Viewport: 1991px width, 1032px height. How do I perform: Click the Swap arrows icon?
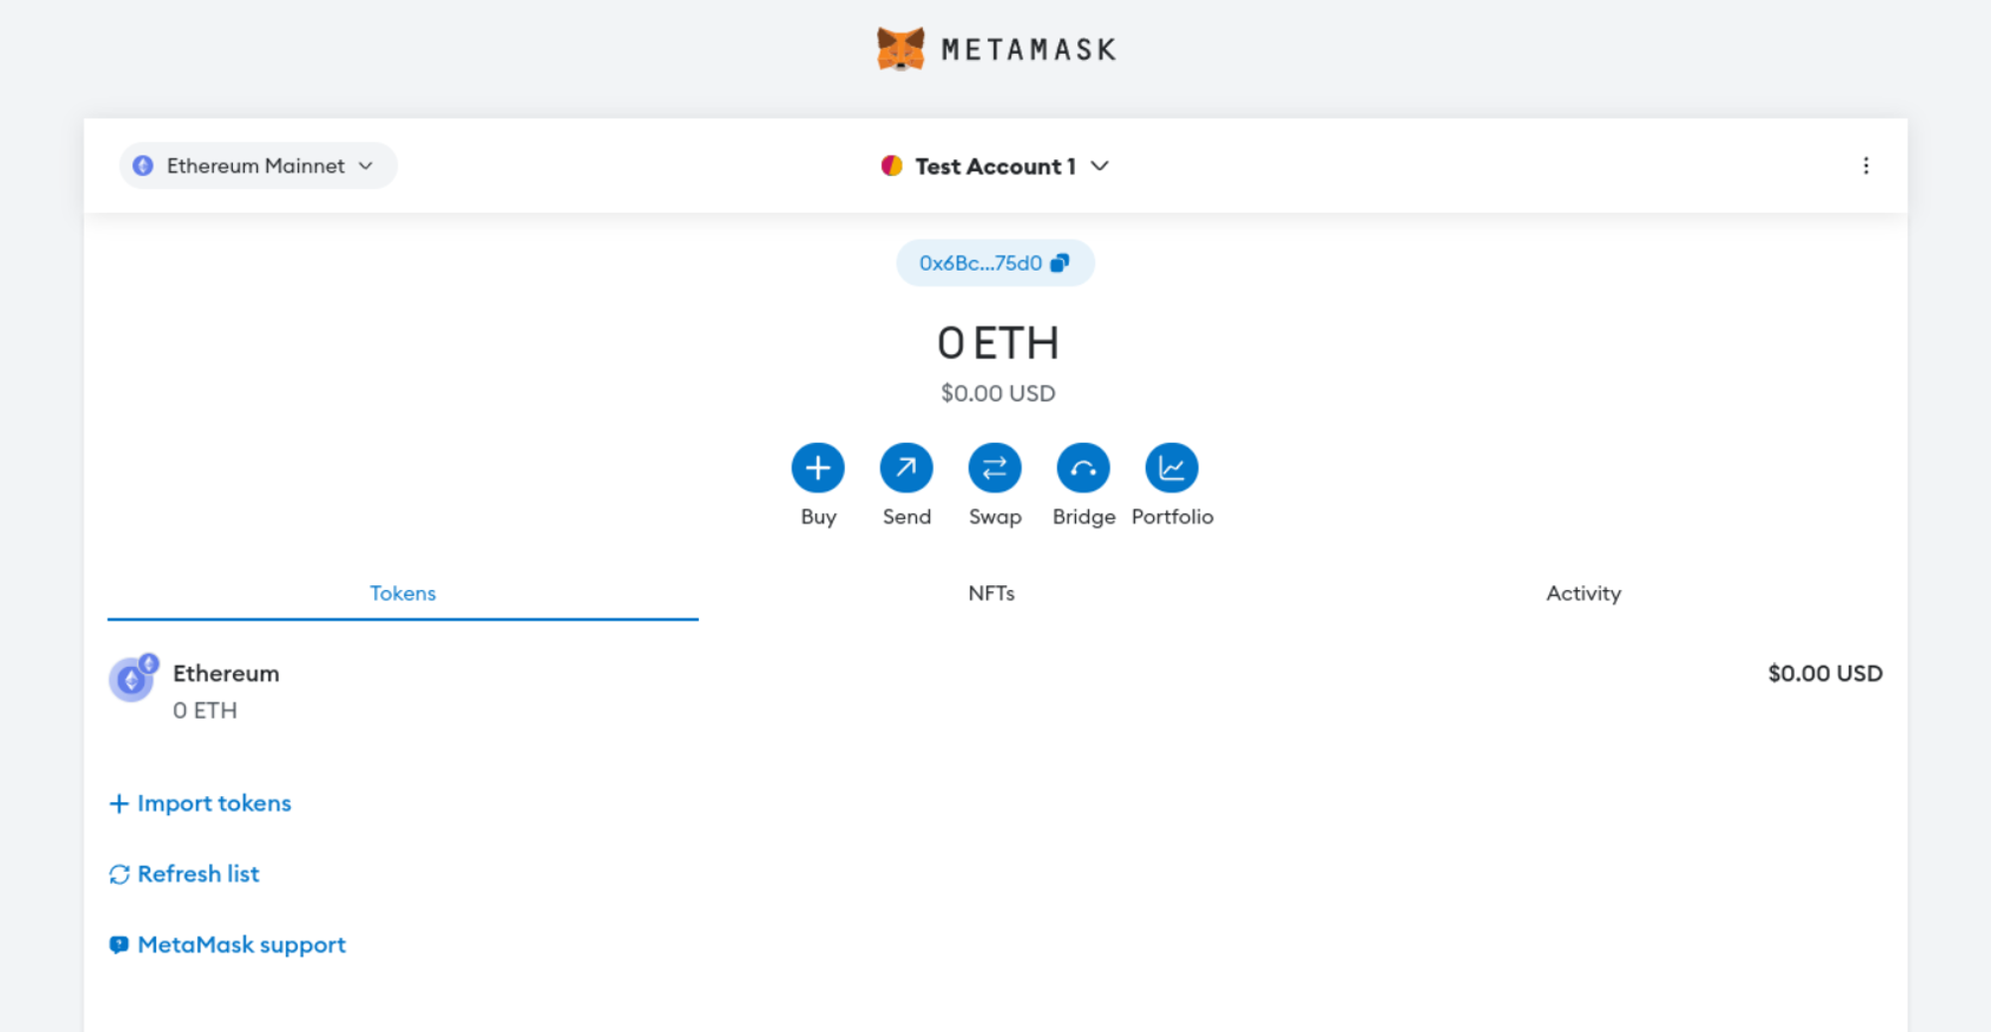coord(995,468)
